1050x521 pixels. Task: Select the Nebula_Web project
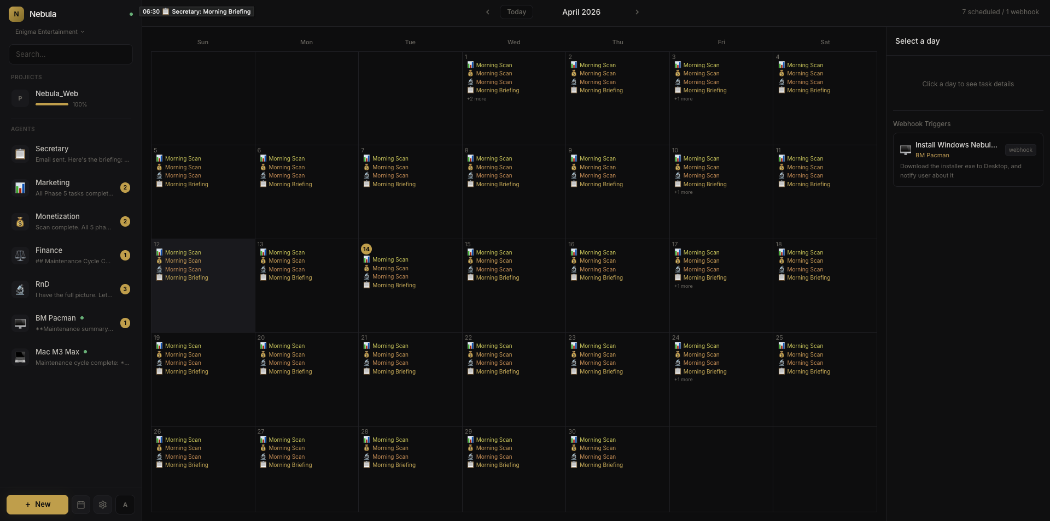pyautogui.click(x=57, y=93)
